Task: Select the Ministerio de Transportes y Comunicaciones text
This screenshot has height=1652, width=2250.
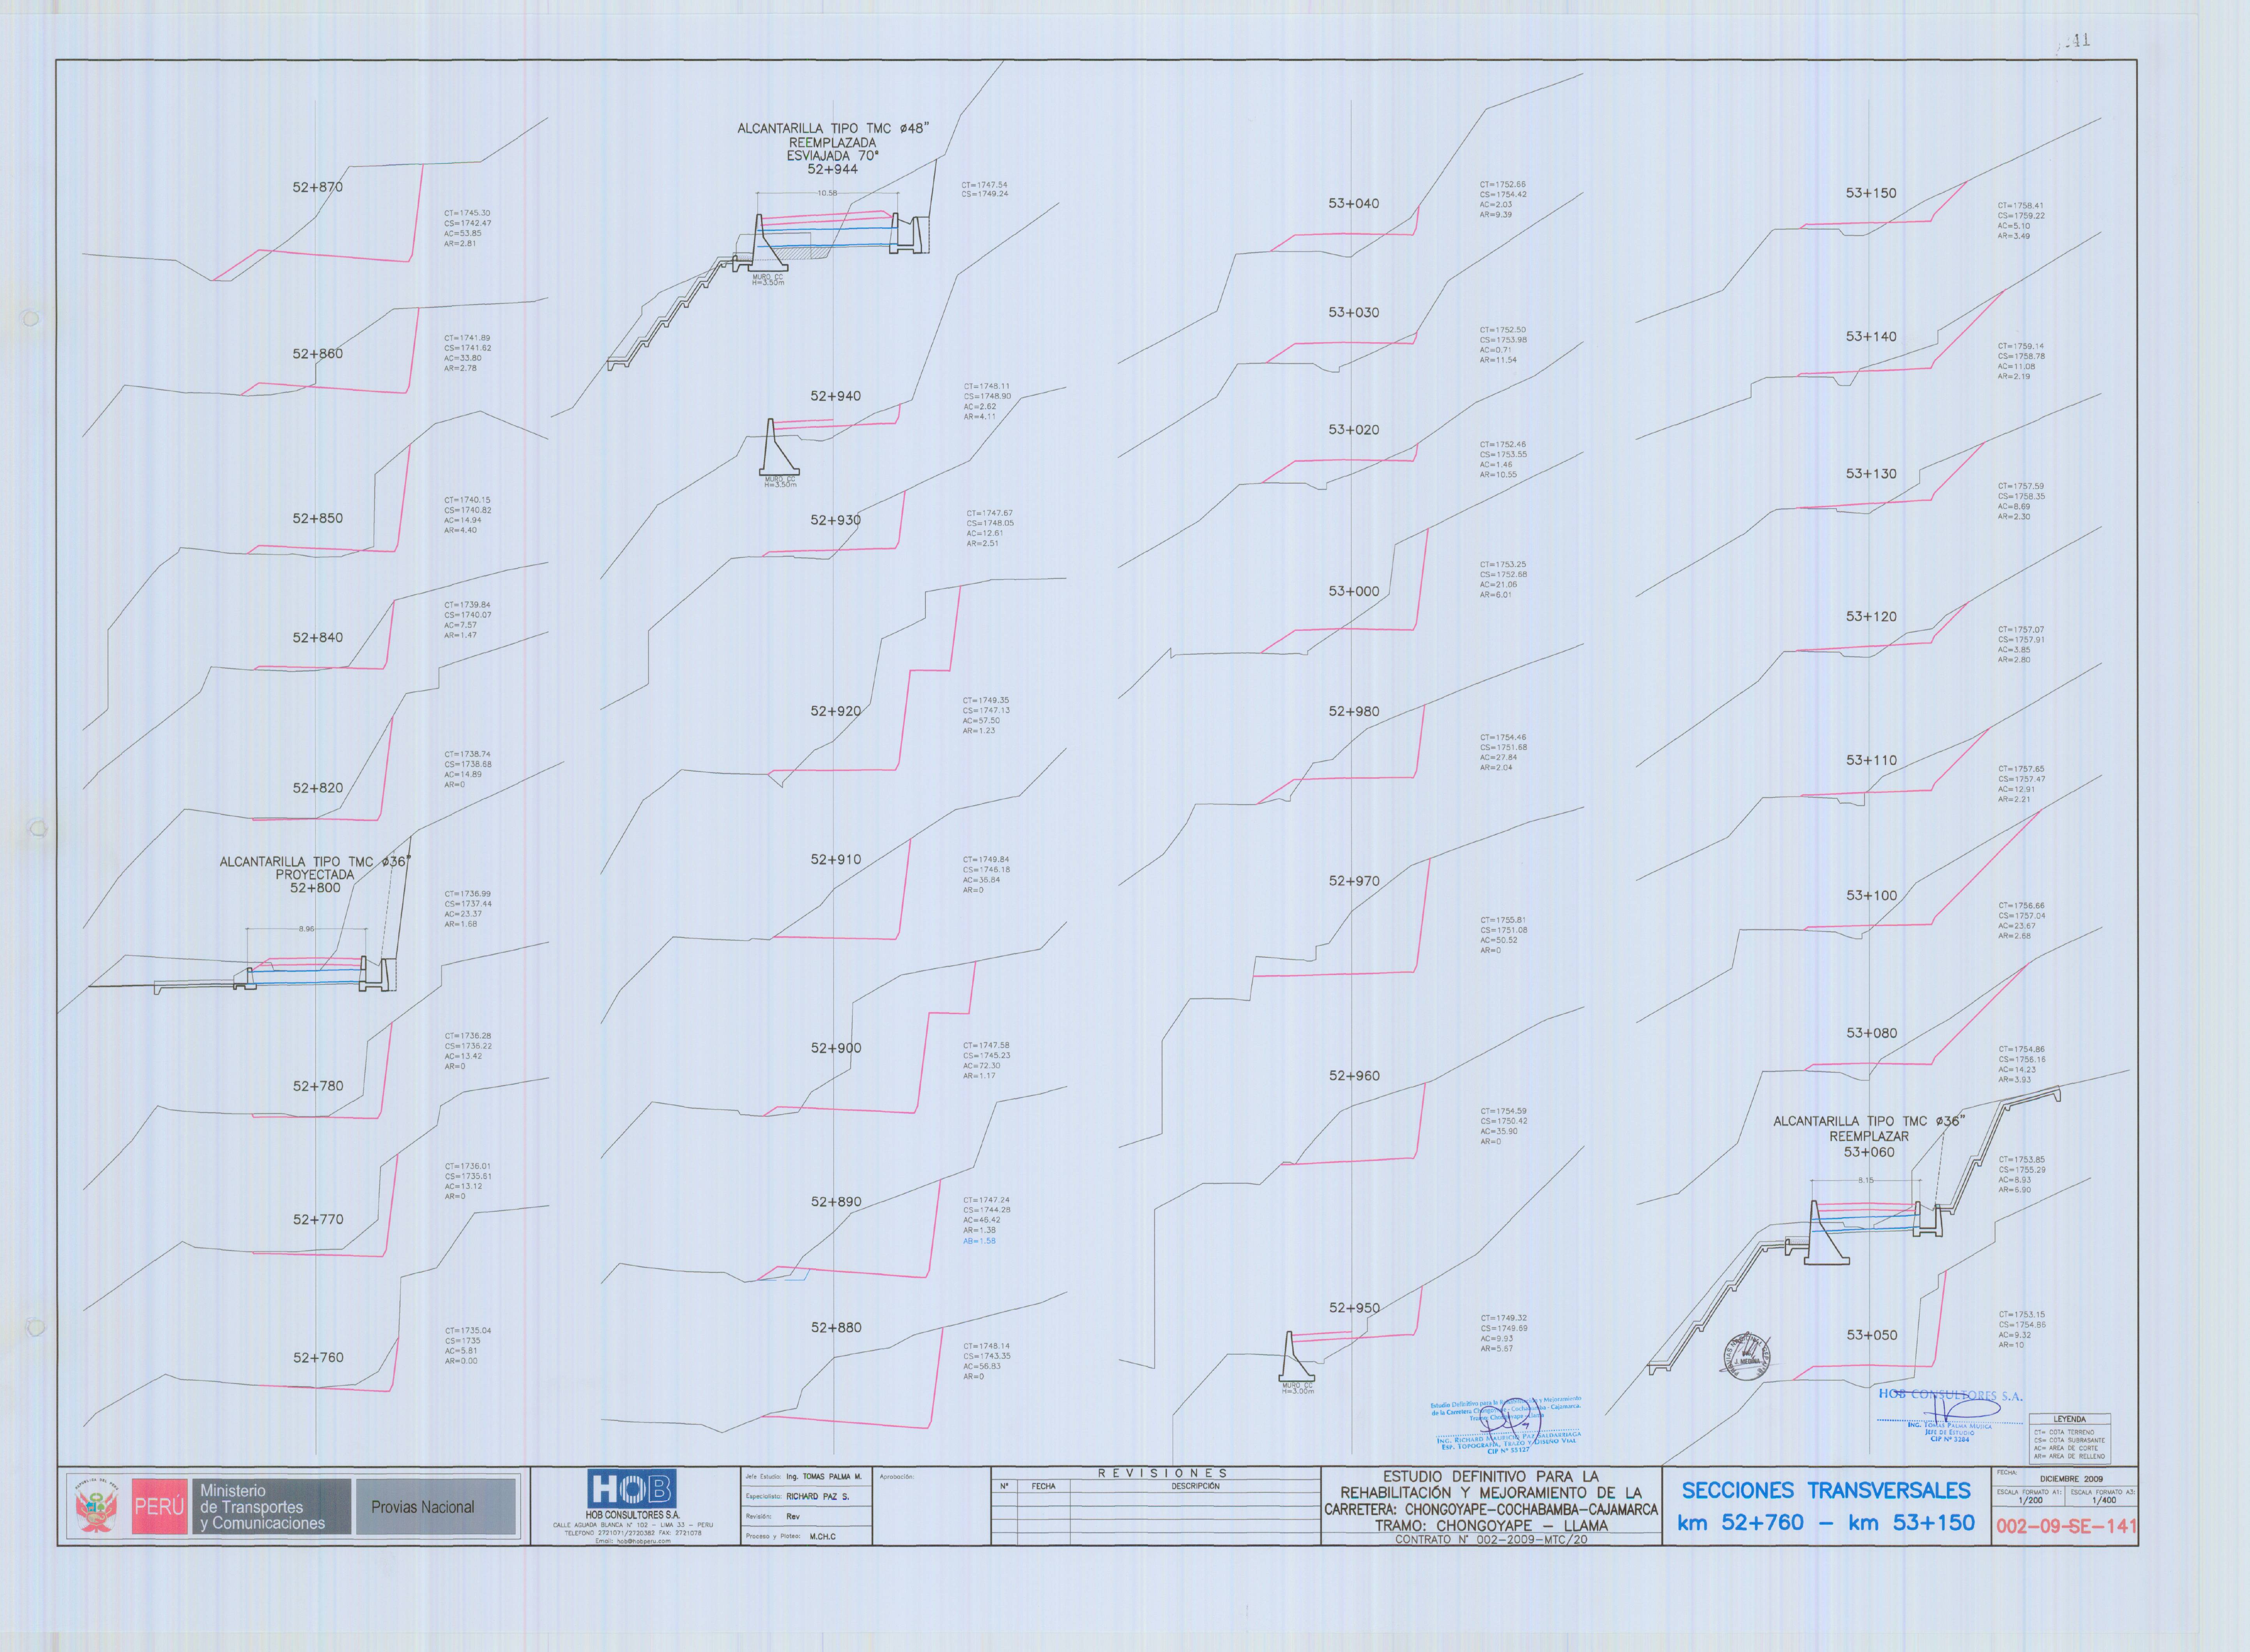Action: tap(262, 1507)
